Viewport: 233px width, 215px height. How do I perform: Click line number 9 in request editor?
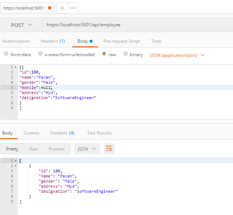coord(12,108)
